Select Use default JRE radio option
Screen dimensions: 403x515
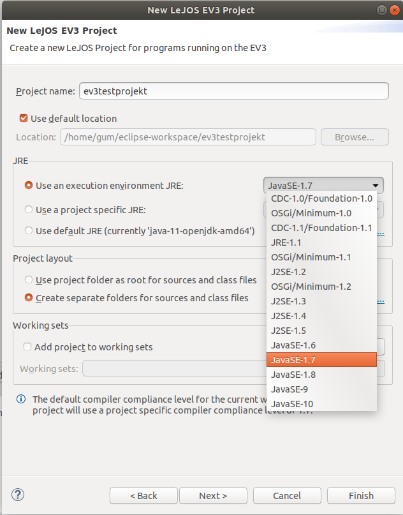click(x=29, y=230)
